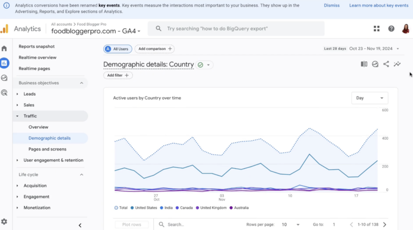Image resolution: width=413 pixels, height=230 pixels.
Task: Click the Google Analytics logo
Action: pyautogui.click(x=4, y=28)
